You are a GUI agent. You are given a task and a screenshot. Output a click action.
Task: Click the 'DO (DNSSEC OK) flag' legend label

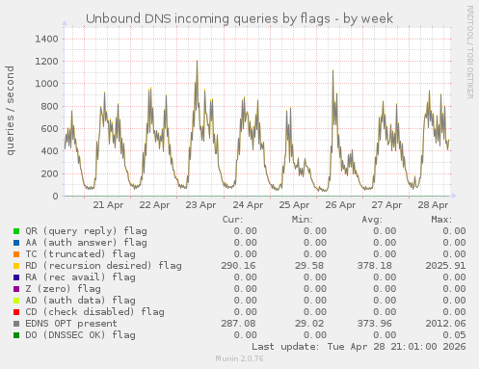(80, 335)
